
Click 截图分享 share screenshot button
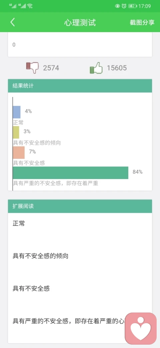142,22
